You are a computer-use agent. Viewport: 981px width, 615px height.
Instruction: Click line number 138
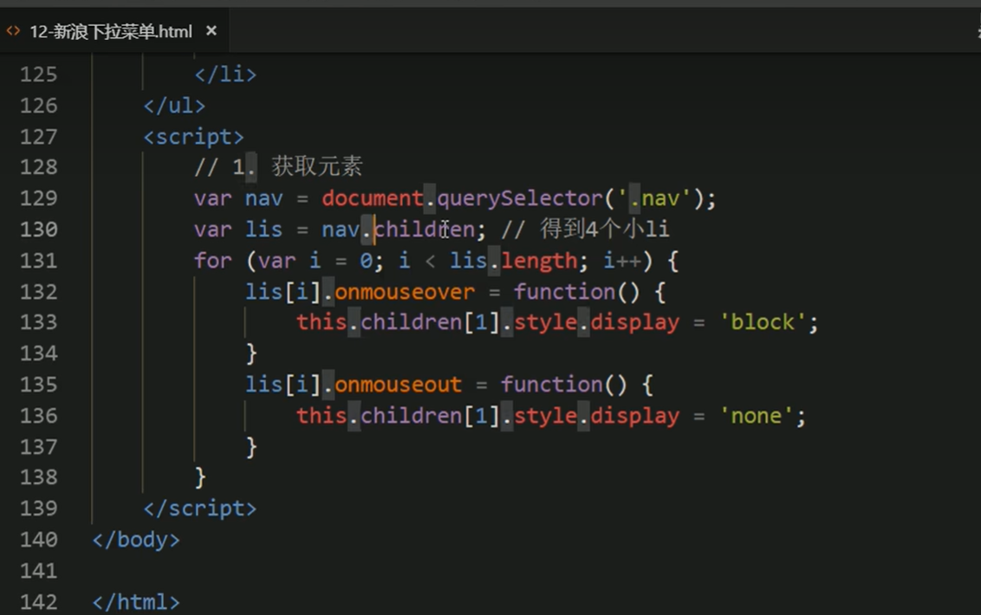tap(39, 477)
